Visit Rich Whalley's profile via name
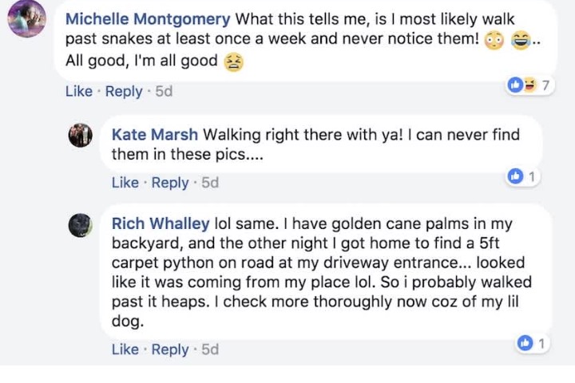Image resolution: width=575 pixels, height=383 pixels. 161,224
